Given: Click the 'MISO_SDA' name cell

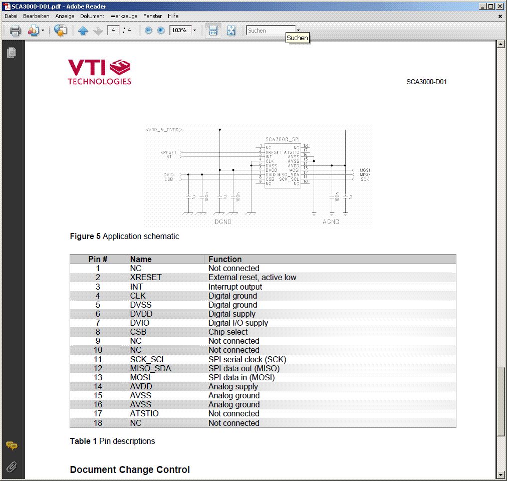Looking at the screenshot, I should coord(150,368).
